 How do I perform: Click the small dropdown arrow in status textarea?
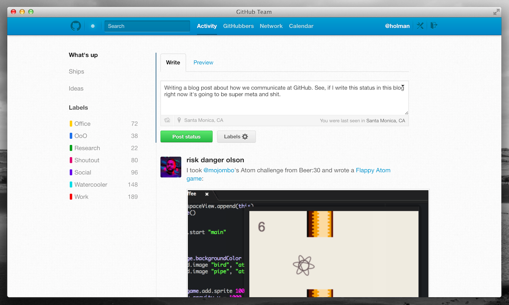(x=403, y=85)
